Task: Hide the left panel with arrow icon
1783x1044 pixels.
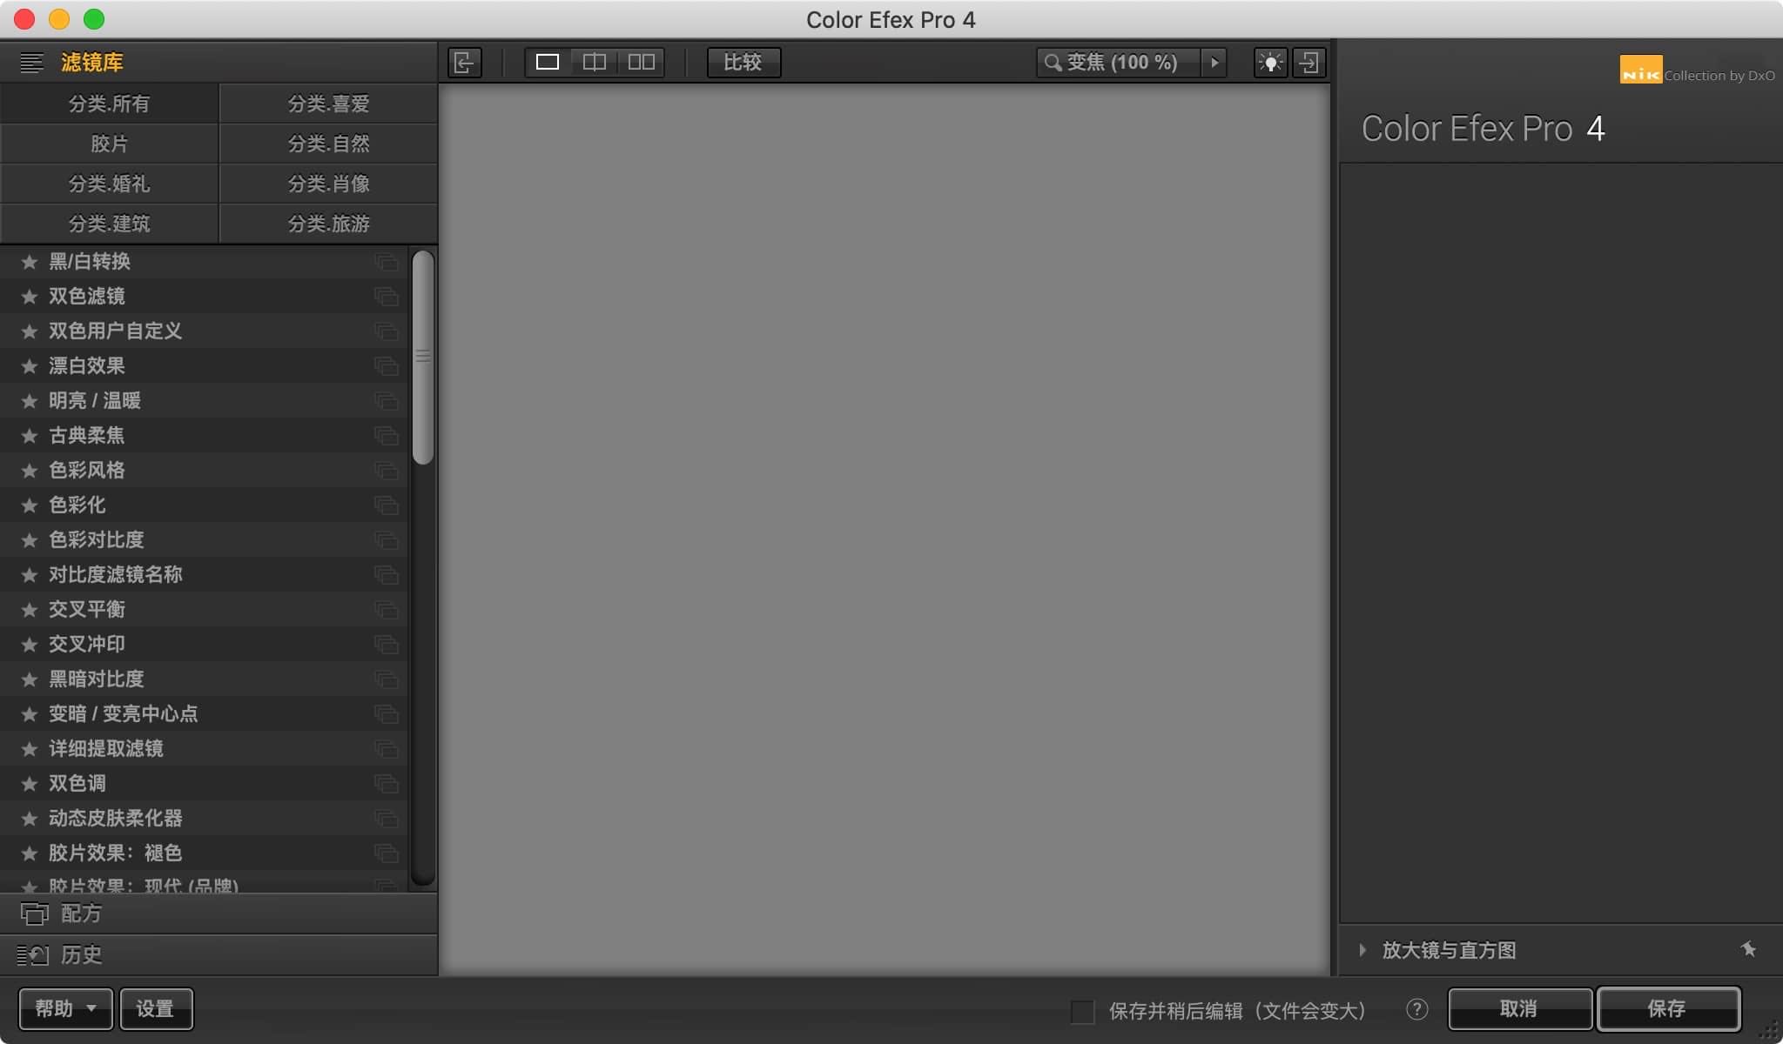Action: (464, 63)
